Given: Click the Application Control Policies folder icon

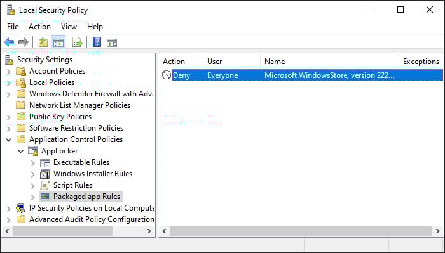Looking at the screenshot, I should coord(21,139).
